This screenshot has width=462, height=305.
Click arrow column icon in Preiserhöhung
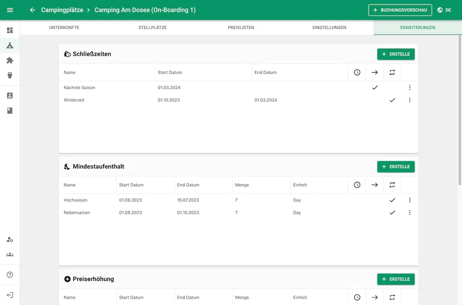(x=375, y=297)
